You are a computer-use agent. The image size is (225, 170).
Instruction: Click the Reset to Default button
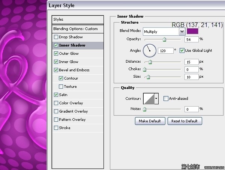pos(184,121)
